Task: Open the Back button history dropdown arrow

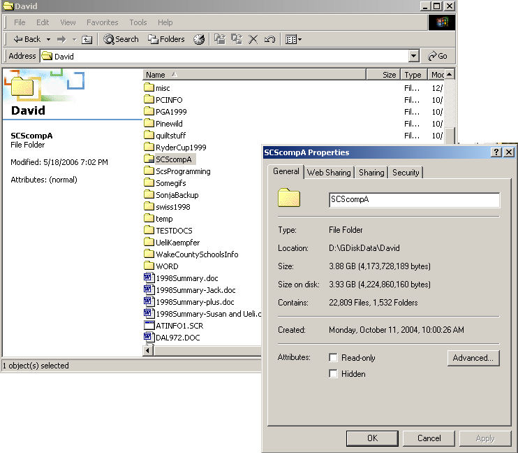Action: (47, 40)
